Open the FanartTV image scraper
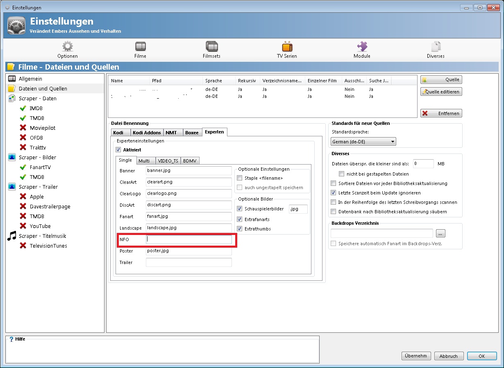This screenshot has width=504, height=368. (x=40, y=167)
